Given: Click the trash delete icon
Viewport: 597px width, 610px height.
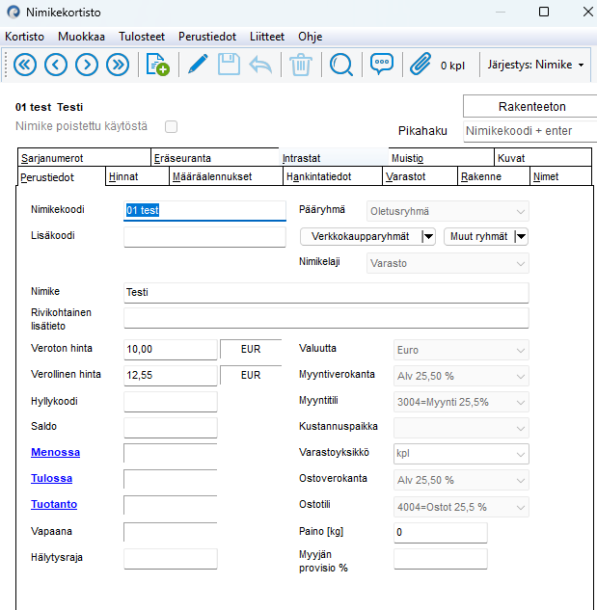Looking at the screenshot, I should (301, 65).
